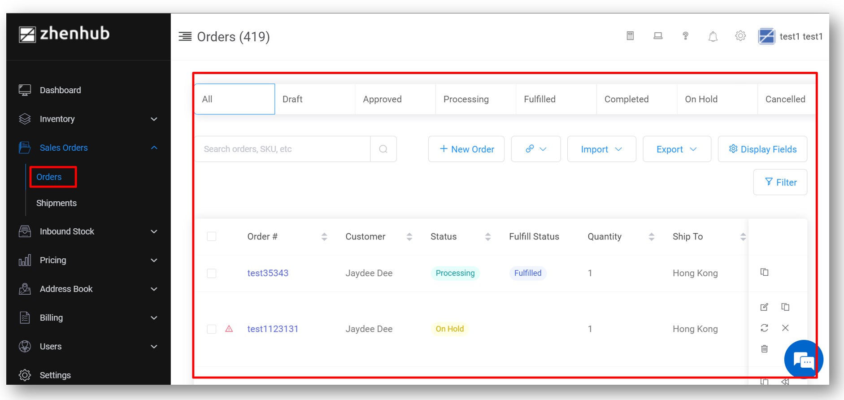Delete order test1123131 with trash icon

click(x=764, y=348)
